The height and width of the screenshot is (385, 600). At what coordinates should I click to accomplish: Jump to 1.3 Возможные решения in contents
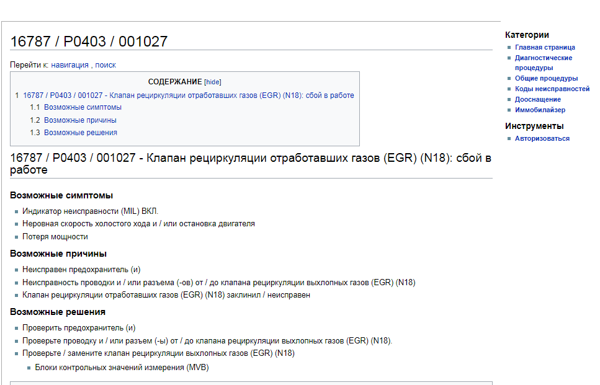pyautogui.click(x=80, y=133)
